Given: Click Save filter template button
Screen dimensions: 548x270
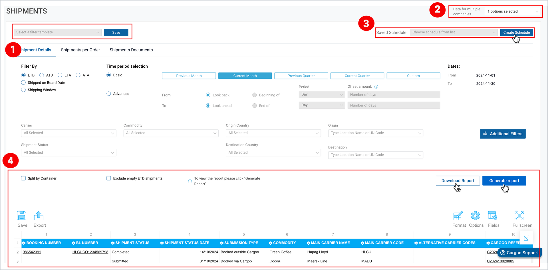Looking at the screenshot, I should pos(116,33).
